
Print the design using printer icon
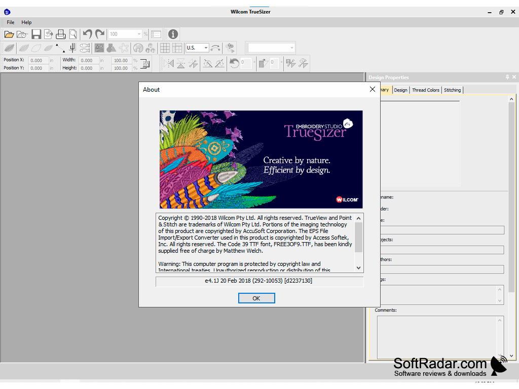(x=61, y=34)
